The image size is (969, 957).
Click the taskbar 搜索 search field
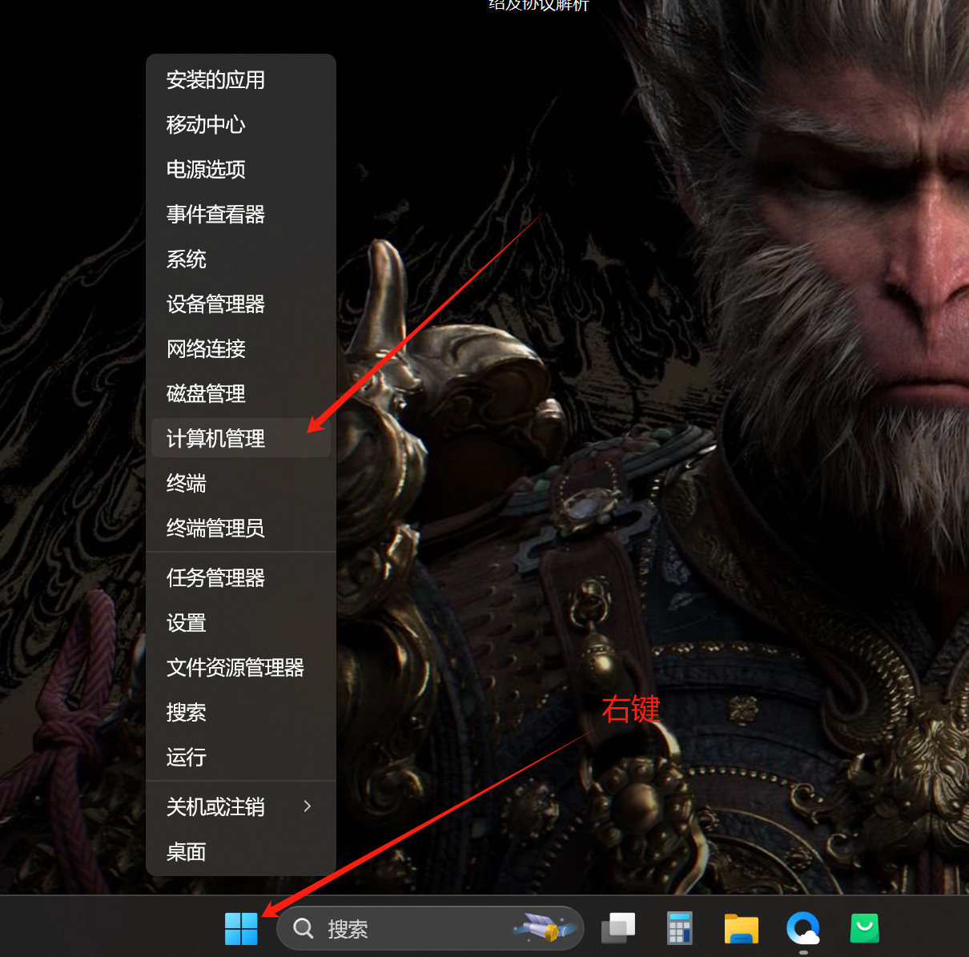tap(400, 928)
